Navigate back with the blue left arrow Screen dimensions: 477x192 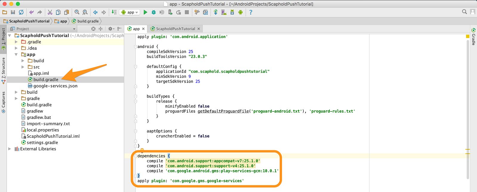[95, 12]
